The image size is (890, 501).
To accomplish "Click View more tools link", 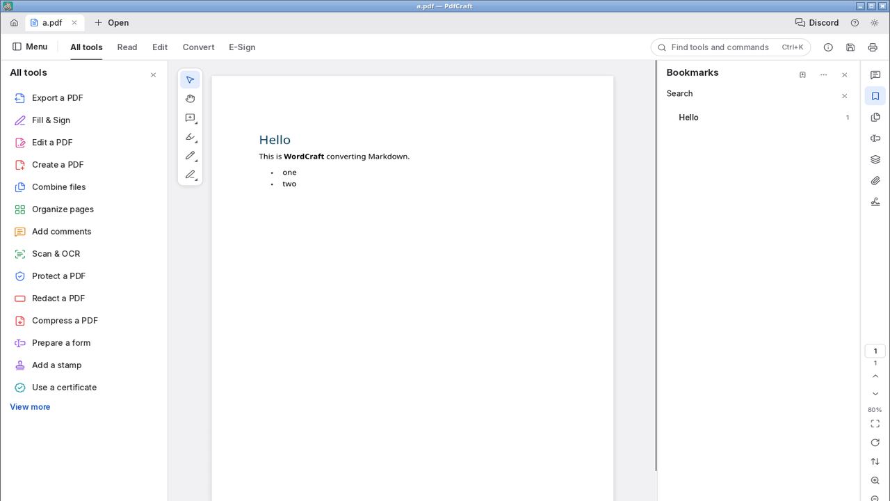I will [30, 407].
